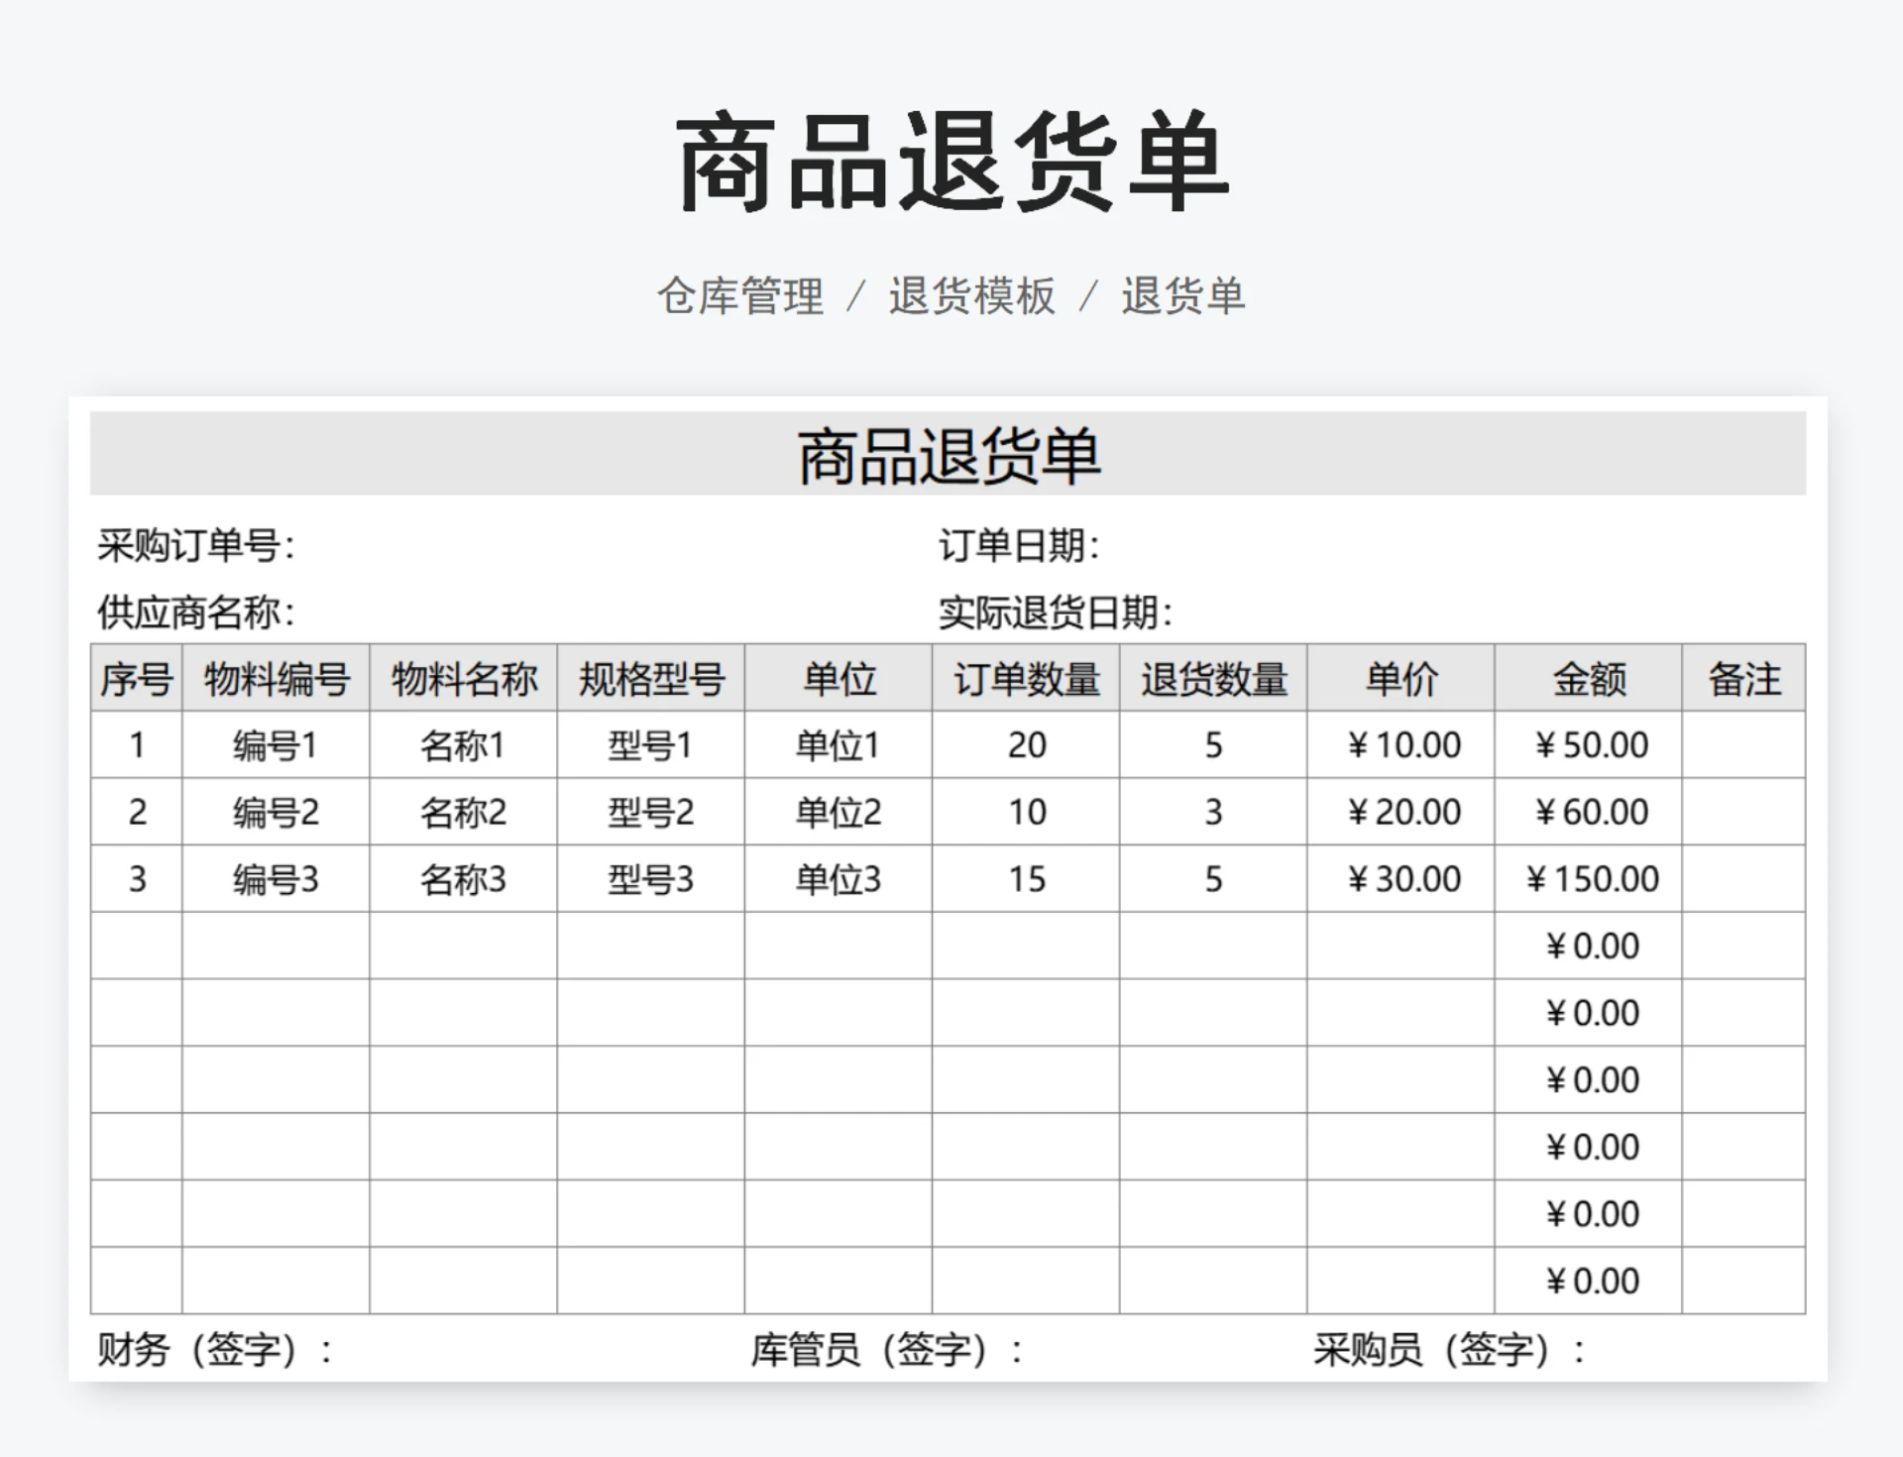
Task: Click the 退货模板 breadcrumb link
Action: click(x=971, y=296)
